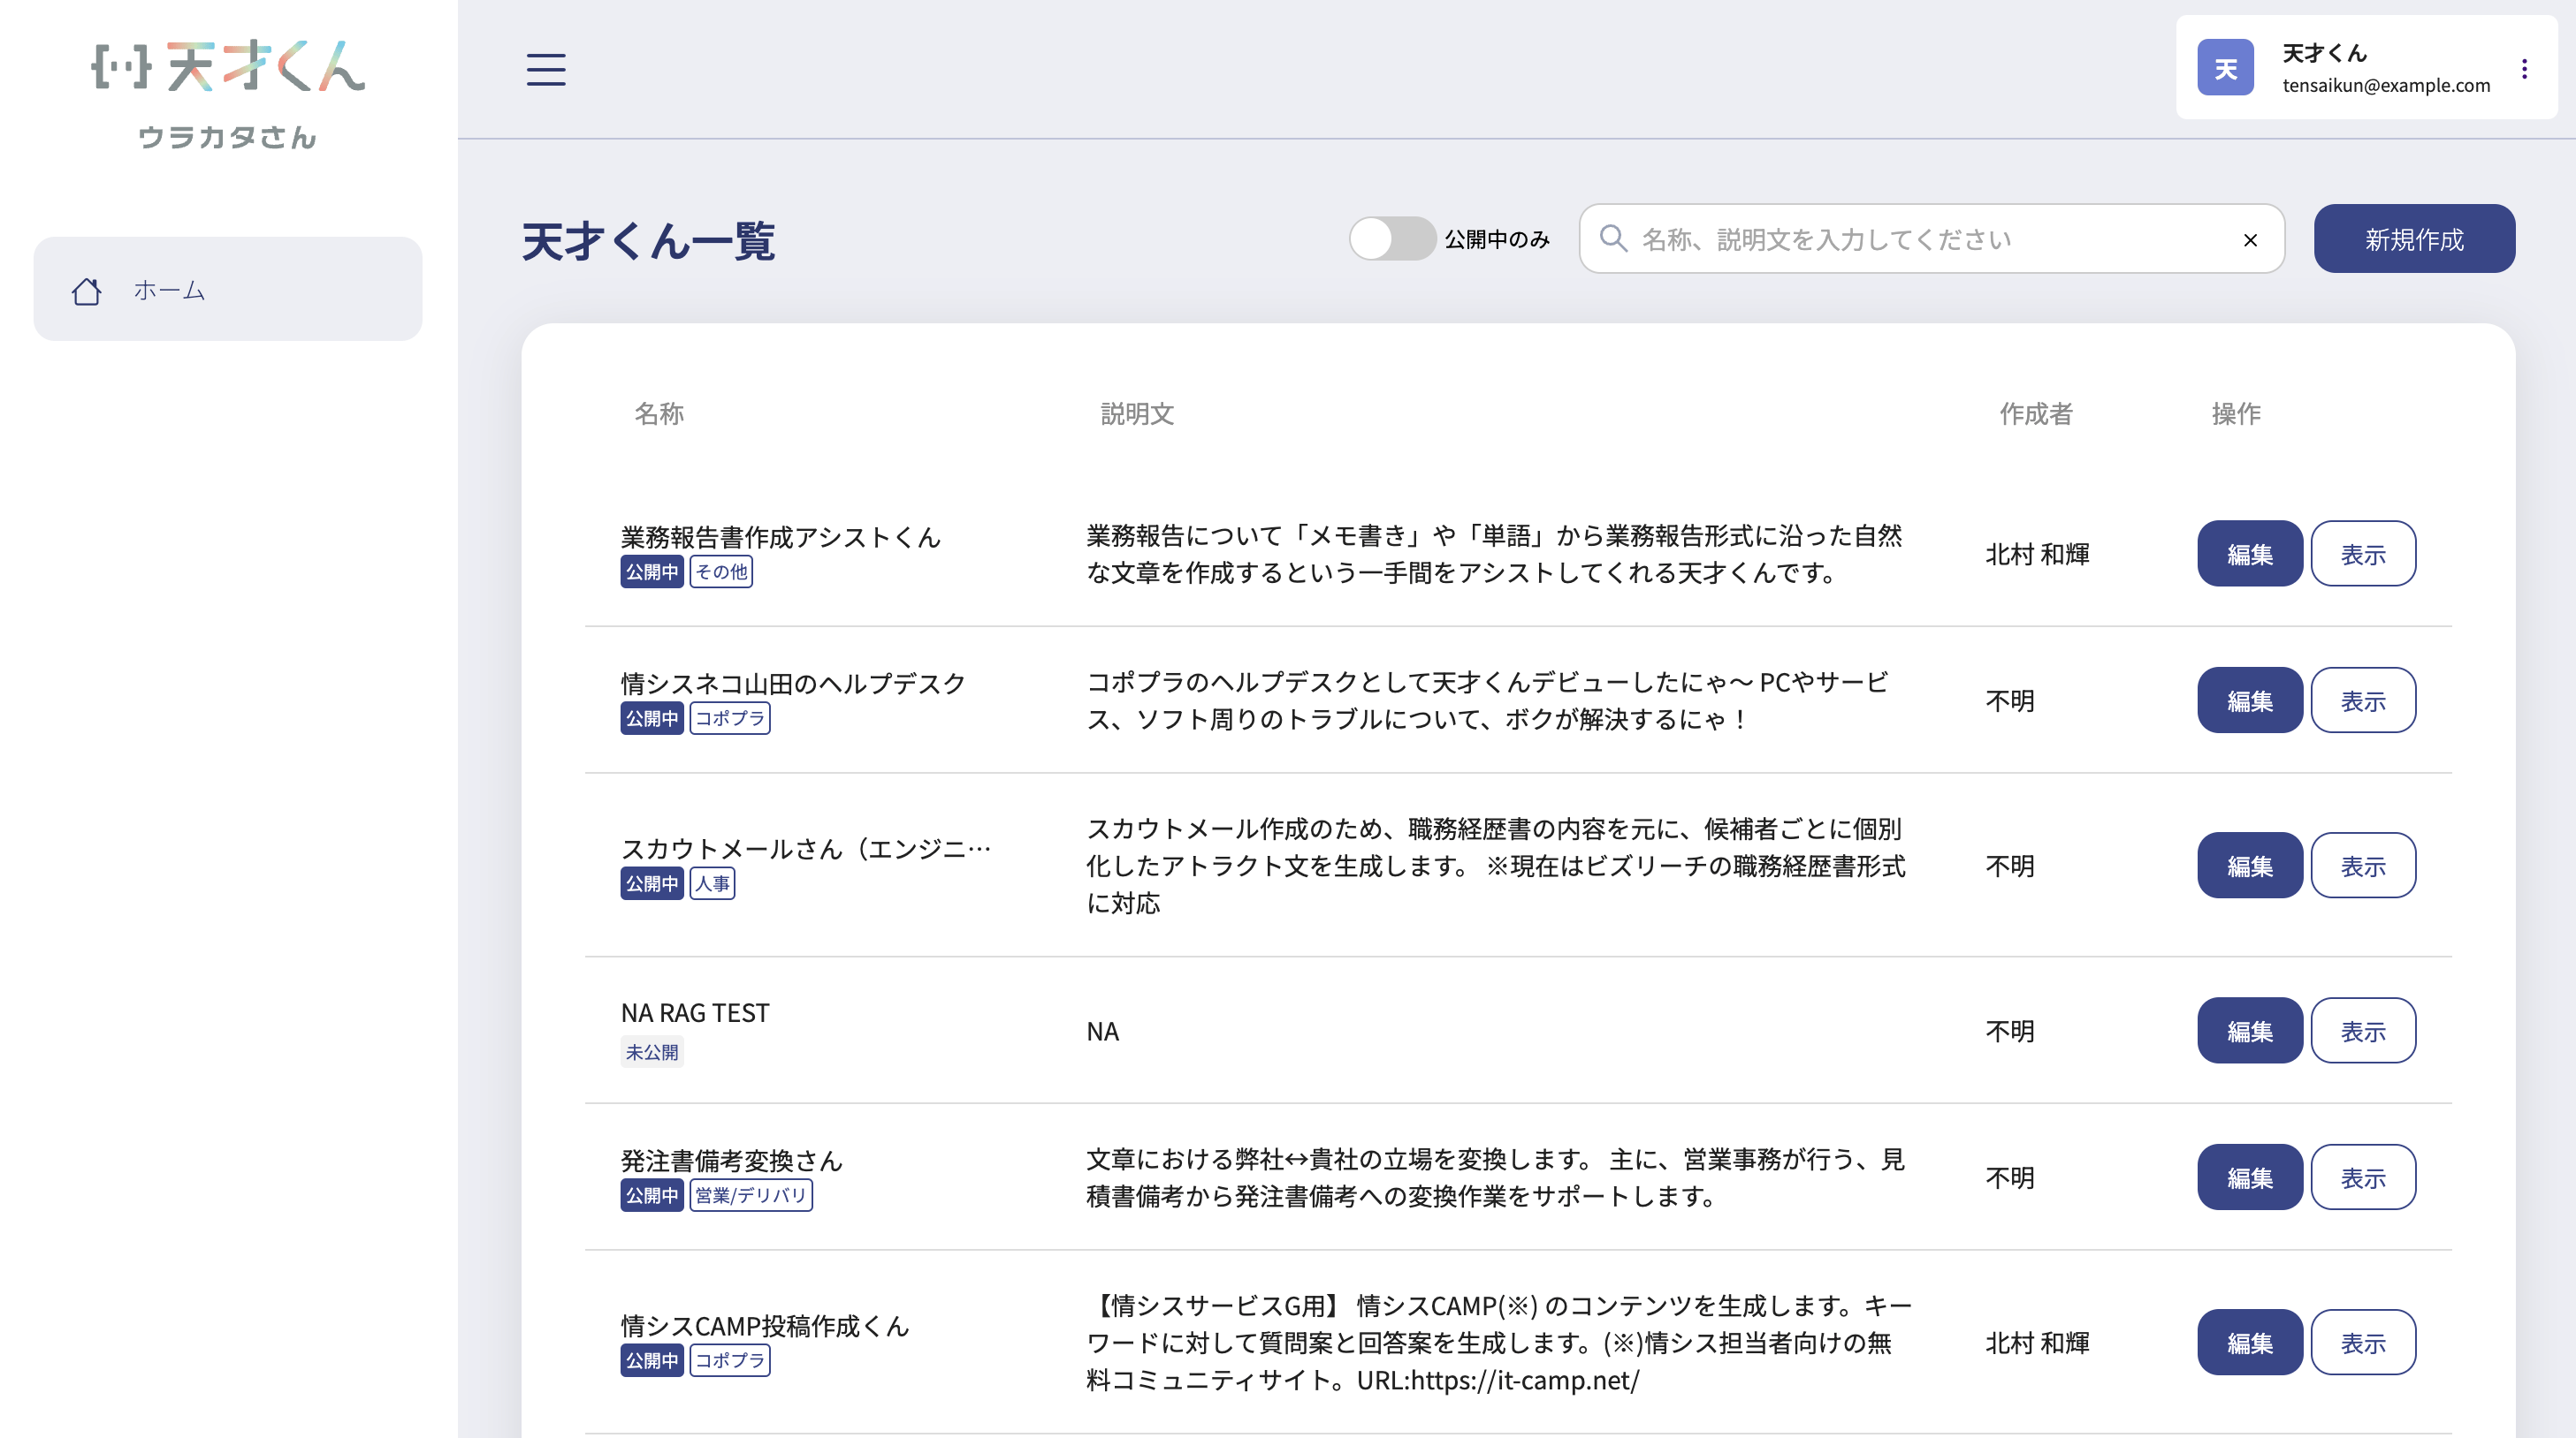Click the home icon in sidebar
The image size is (2576, 1438).
(87, 291)
